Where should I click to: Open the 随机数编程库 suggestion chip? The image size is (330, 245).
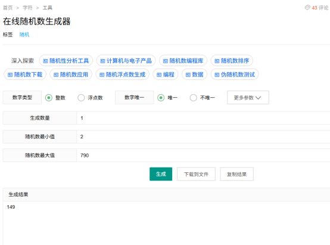[183, 61]
